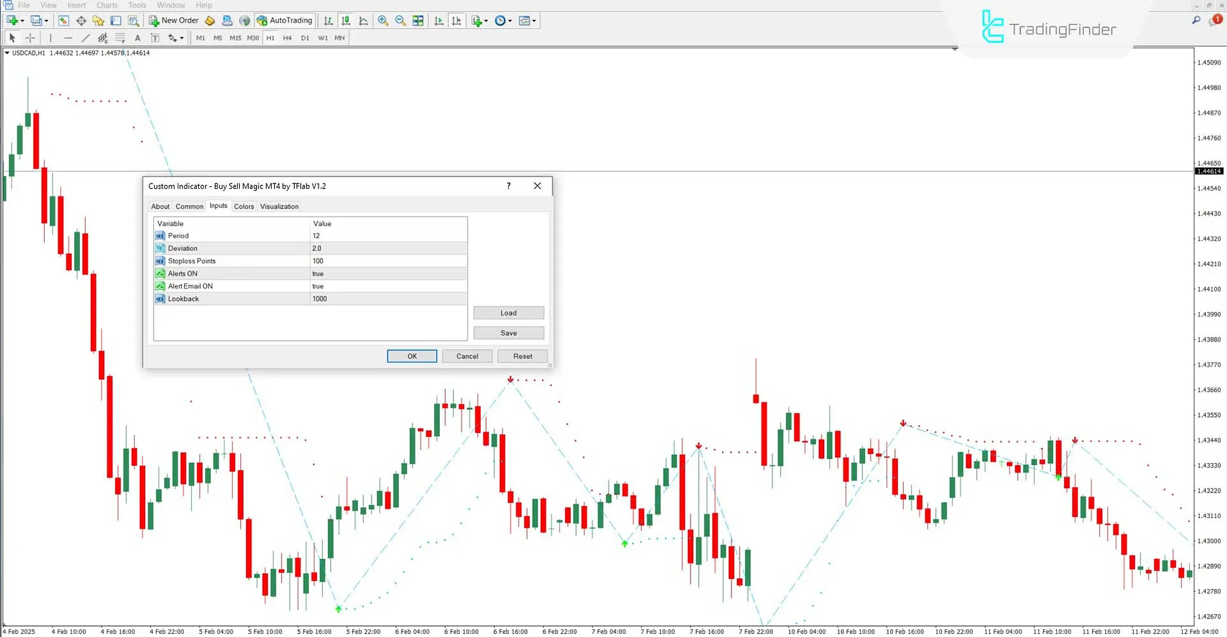Viewport: 1227px width, 637px height.
Task: Open the Charts menu
Action: [x=106, y=5]
